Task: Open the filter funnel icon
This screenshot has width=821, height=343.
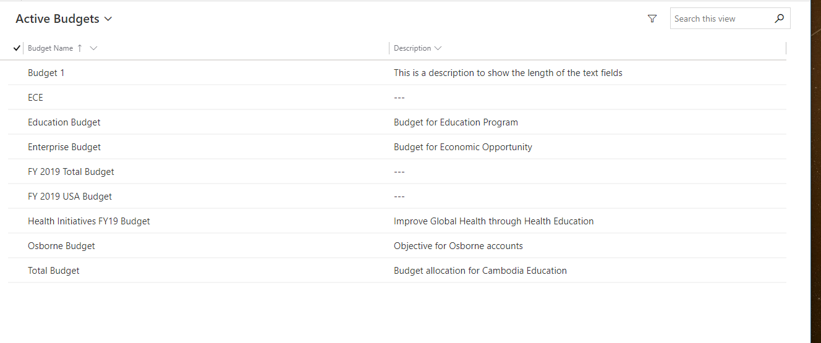Action: pyautogui.click(x=652, y=19)
